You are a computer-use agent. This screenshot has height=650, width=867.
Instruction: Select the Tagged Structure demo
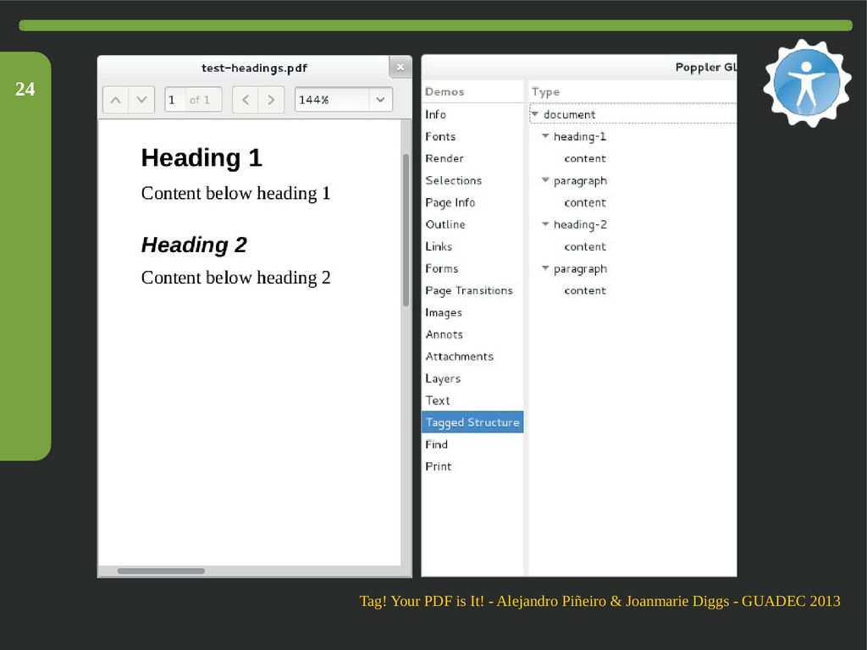click(x=472, y=422)
